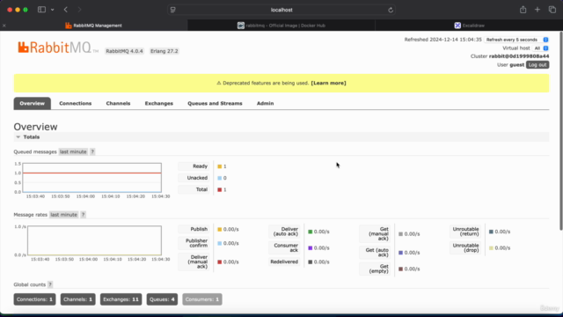Open Refresh every 5 seconds dropdown
The image size is (563, 317).
(516, 40)
